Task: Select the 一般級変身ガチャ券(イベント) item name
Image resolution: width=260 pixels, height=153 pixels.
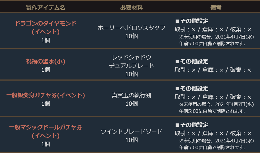Action: 45,95
